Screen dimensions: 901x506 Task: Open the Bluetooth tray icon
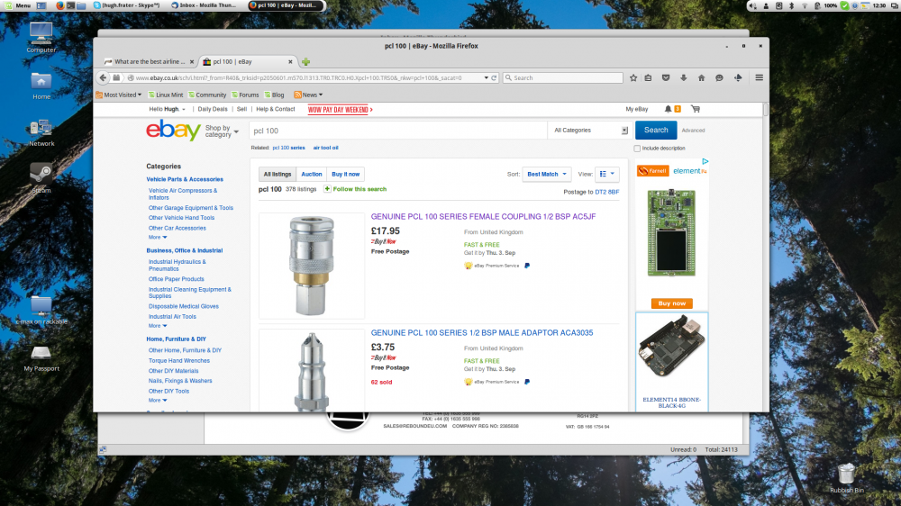(791, 5)
